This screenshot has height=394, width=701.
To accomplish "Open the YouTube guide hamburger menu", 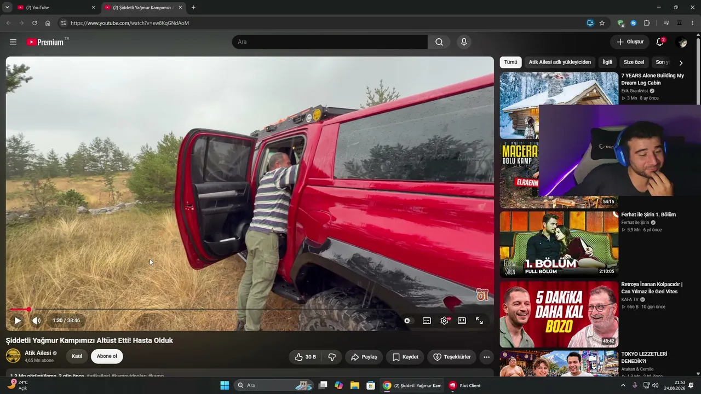I will pos(13,42).
